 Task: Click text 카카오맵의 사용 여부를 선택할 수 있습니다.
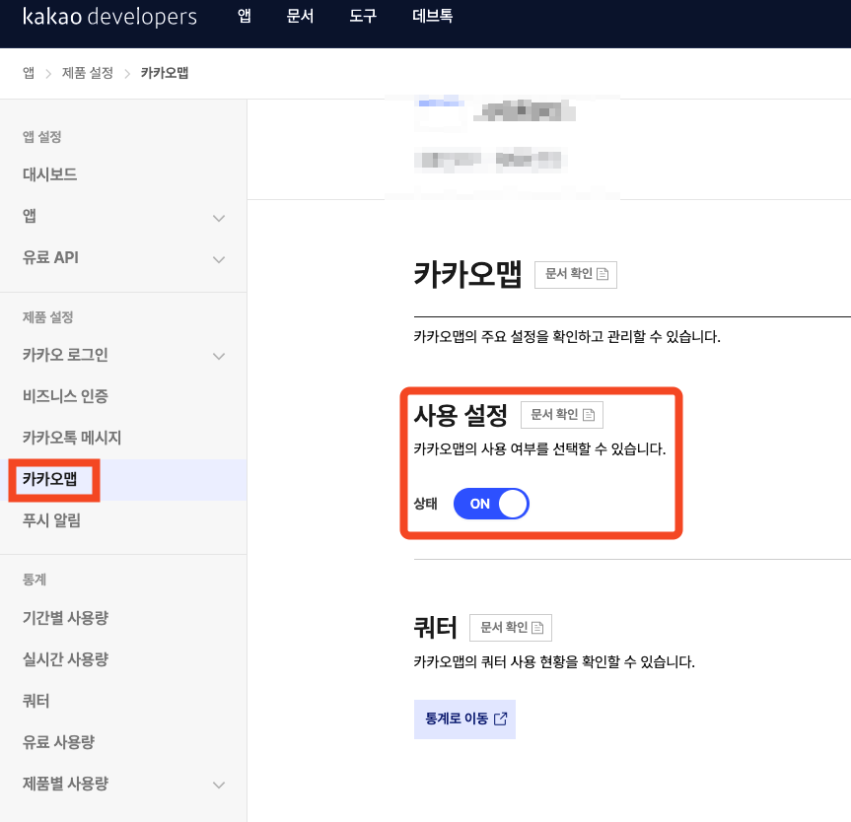(540, 449)
